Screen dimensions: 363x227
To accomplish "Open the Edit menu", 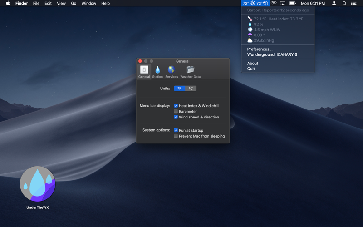I will tap(48, 3).
